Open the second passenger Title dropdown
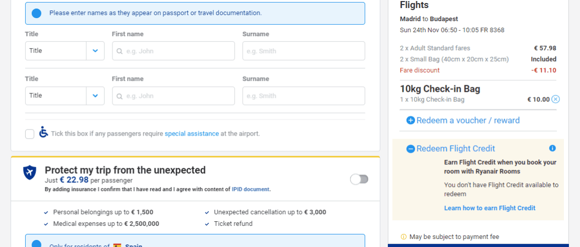580x247 pixels. [x=65, y=96]
